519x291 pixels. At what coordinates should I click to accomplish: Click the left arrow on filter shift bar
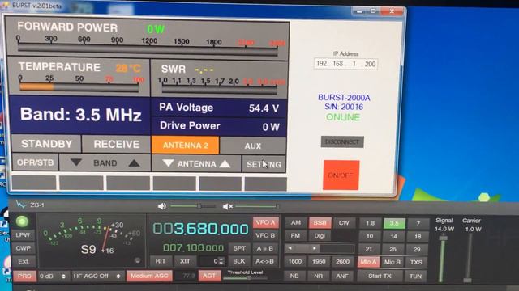tap(290, 248)
